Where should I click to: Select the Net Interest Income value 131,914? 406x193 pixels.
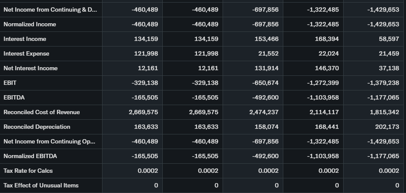coord(267,68)
